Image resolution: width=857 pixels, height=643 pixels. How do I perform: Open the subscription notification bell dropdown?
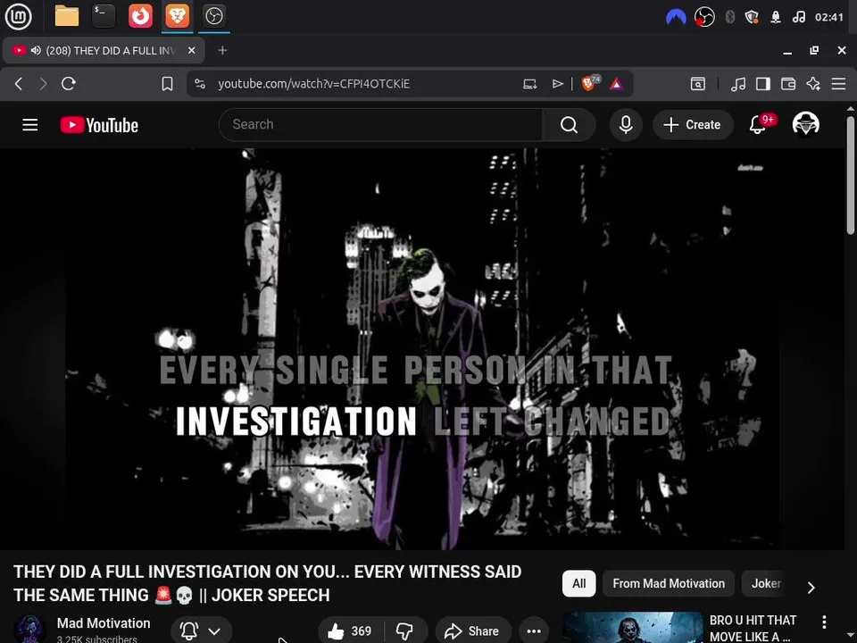(201, 631)
